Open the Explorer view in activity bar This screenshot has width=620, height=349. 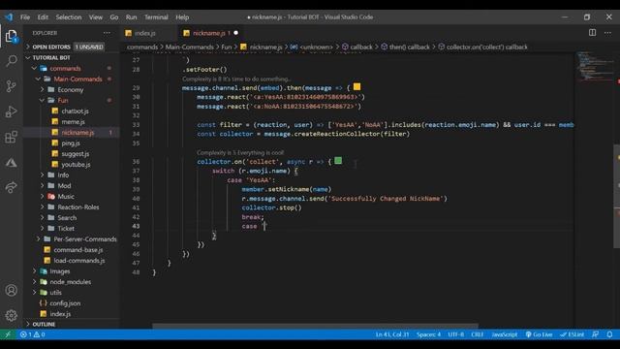11,36
